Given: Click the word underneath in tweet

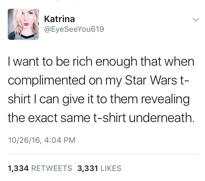Looking at the screenshot, I should click(x=162, y=118).
